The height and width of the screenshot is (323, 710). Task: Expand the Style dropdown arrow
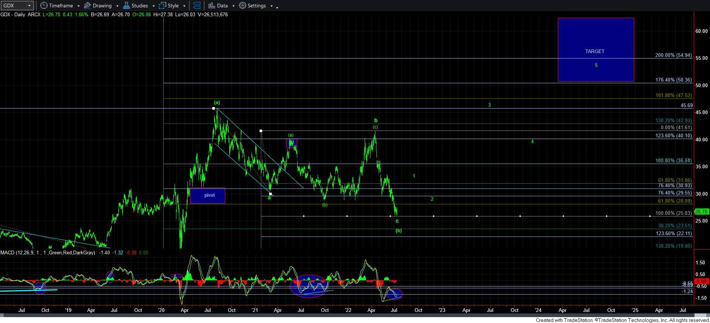click(184, 6)
